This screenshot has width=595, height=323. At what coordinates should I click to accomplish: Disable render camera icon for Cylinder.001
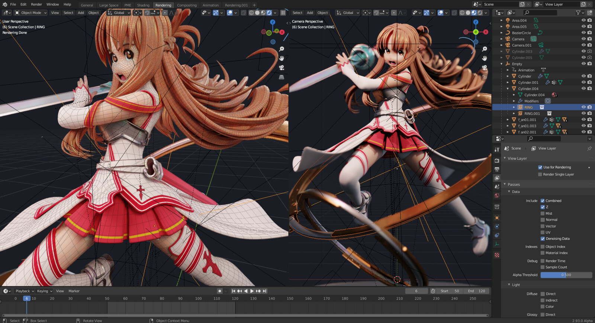point(589,82)
